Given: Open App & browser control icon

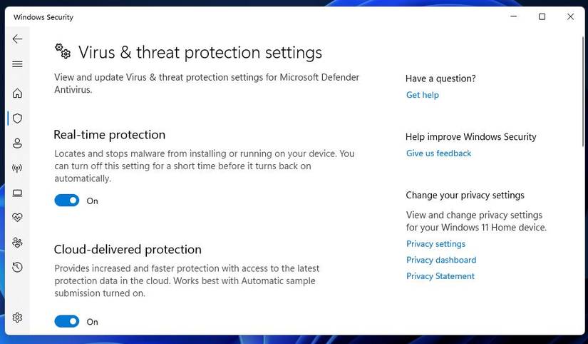Looking at the screenshot, I should 17,193.
